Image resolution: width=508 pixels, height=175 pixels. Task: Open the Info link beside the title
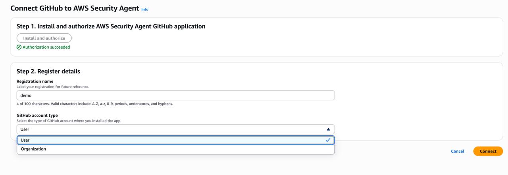(145, 9)
